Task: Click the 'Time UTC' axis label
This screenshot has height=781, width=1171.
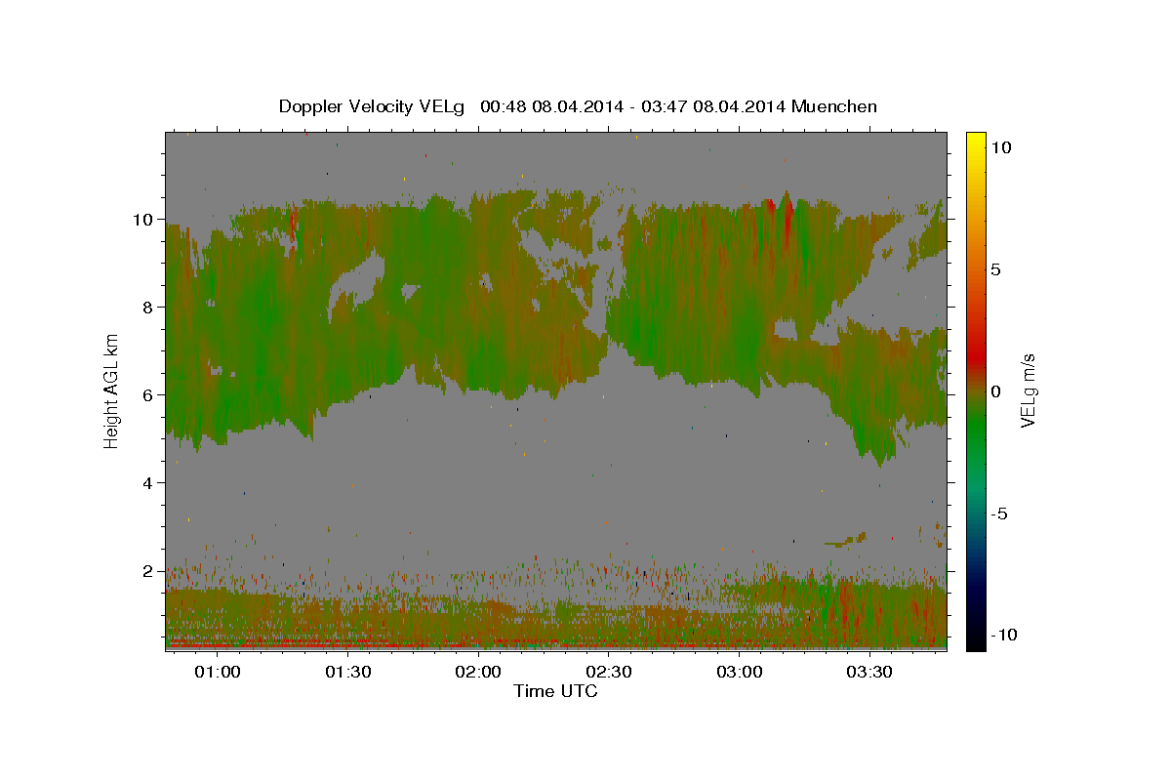Action: pyautogui.click(x=555, y=691)
